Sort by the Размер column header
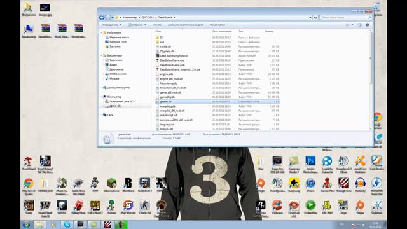 click(x=269, y=31)
